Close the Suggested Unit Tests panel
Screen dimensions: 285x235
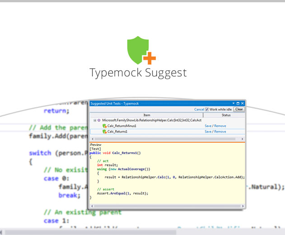coord(242,103)
